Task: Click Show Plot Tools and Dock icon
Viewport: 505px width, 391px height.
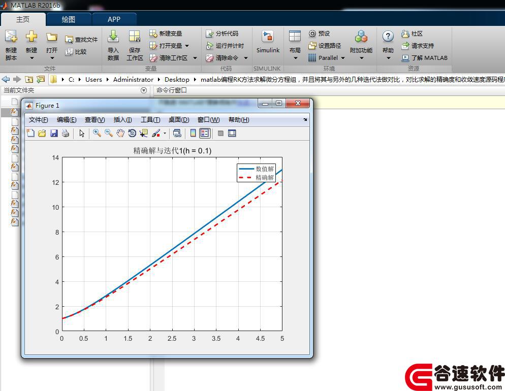Action: [x=232, y=133]
